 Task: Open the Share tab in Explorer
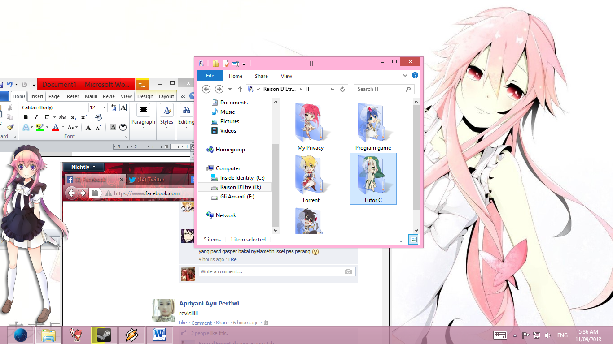pyautogui.click(x=261, y=76)
